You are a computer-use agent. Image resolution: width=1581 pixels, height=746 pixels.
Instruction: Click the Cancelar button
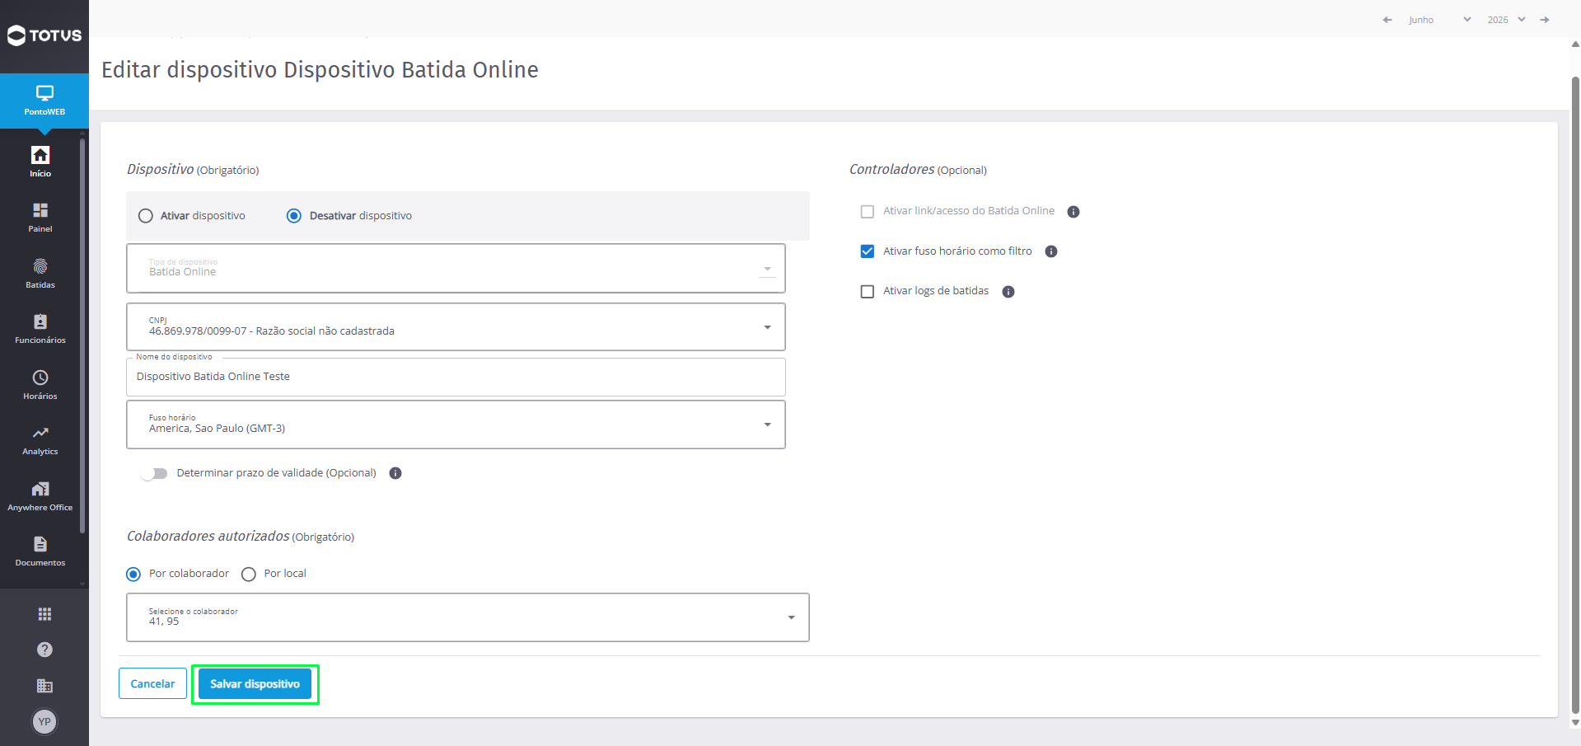coord(152,683)
